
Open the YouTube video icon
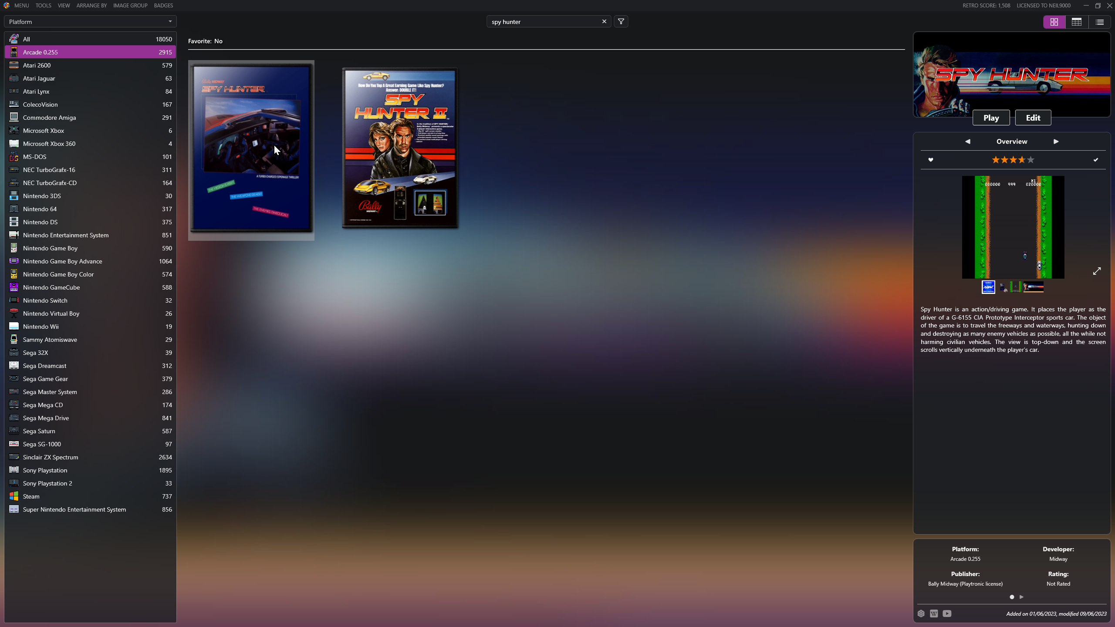(947, 614)
